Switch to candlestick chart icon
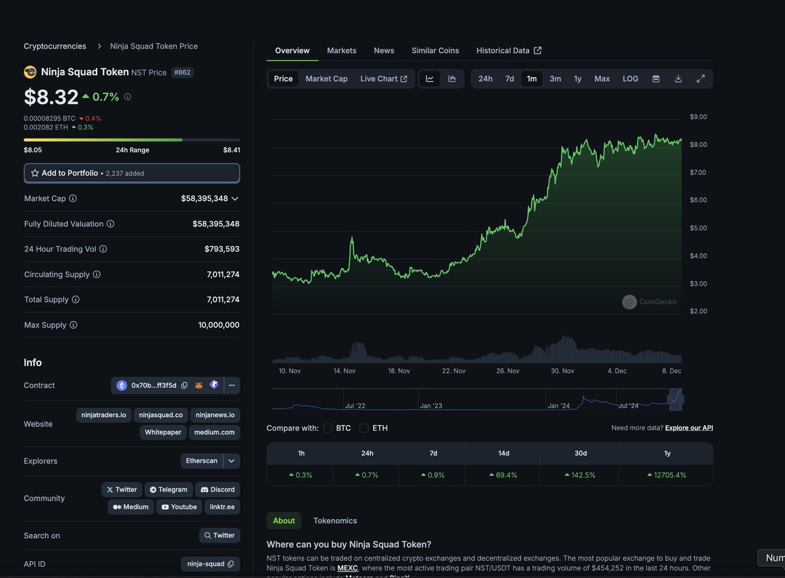This screenshot has width=785, height=578. (x=452, y=78)
